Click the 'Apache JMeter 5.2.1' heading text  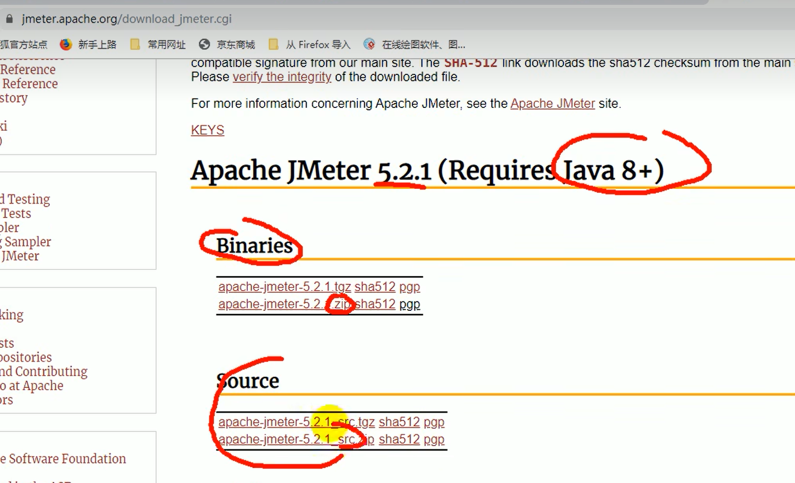tap(311, 171)
